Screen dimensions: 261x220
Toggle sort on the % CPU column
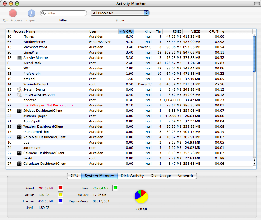(x=126, y=31)
